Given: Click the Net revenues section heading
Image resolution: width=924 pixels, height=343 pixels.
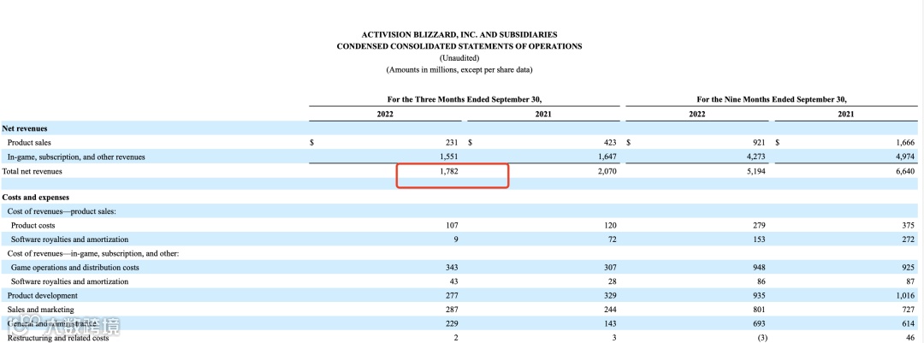Looking at the screenshot, I should tap(25, 128).
